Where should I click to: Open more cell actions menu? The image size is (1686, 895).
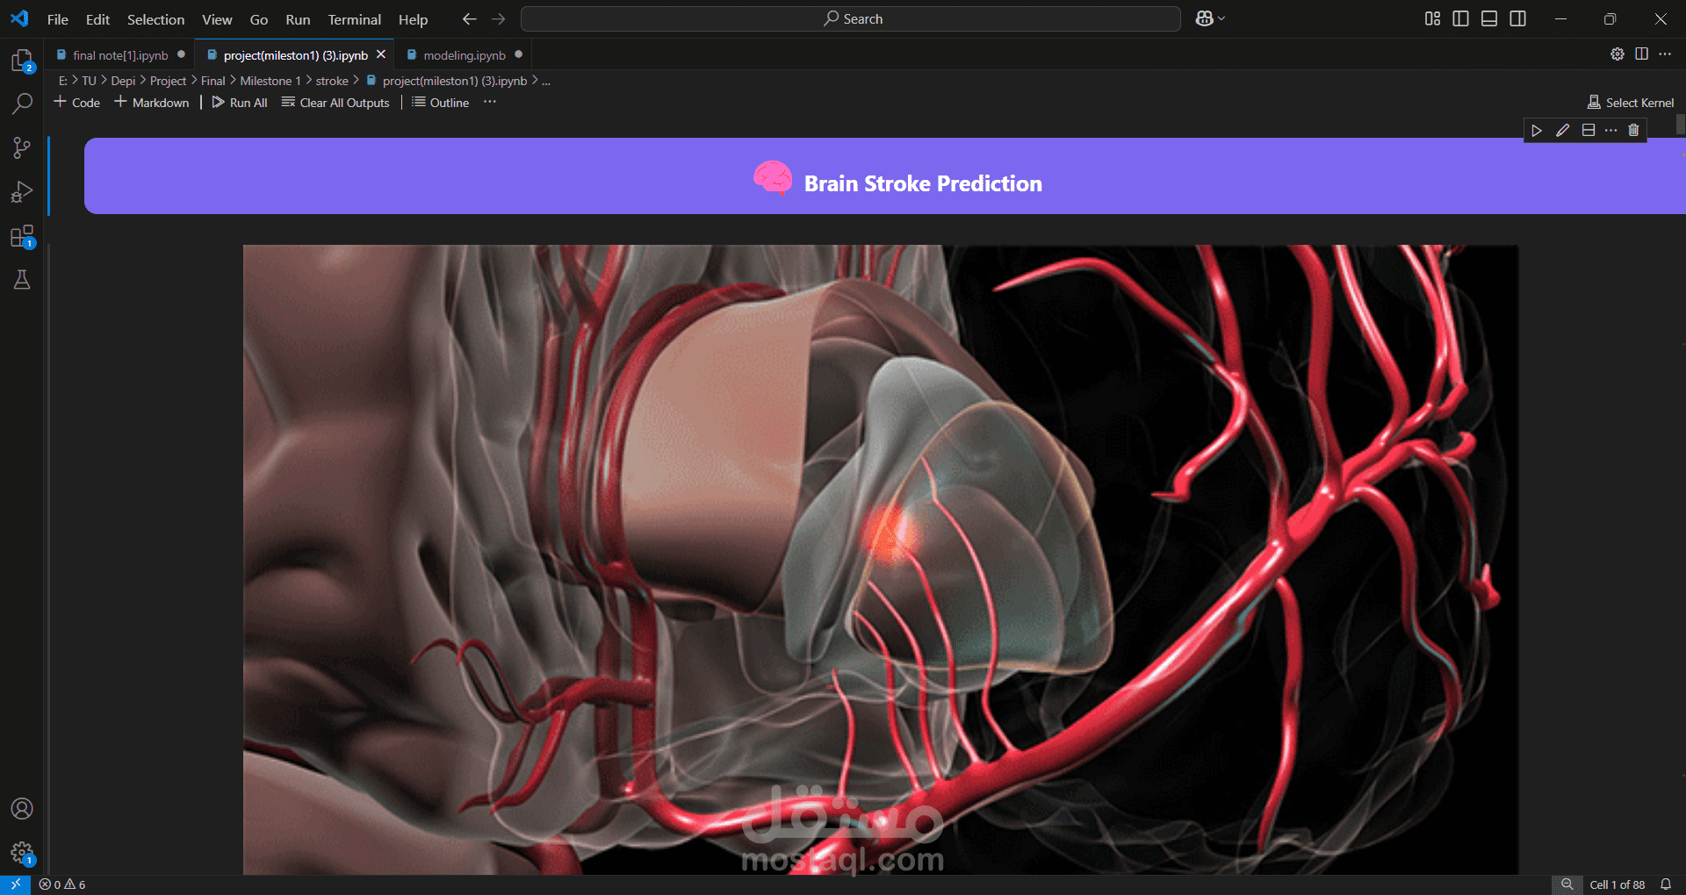pyautogui.click(x=1610, y=131)
